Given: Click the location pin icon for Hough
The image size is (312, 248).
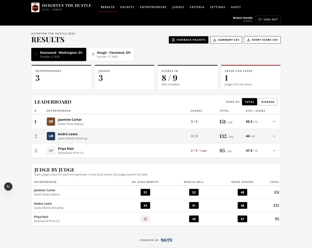Looking at the screenshot, I should click(x=93, y=55).
